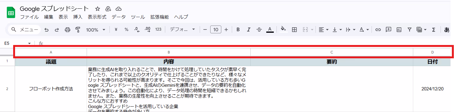Open the text color picker
The width and height of the screenshot is (454, 112).
click(270, 29)
